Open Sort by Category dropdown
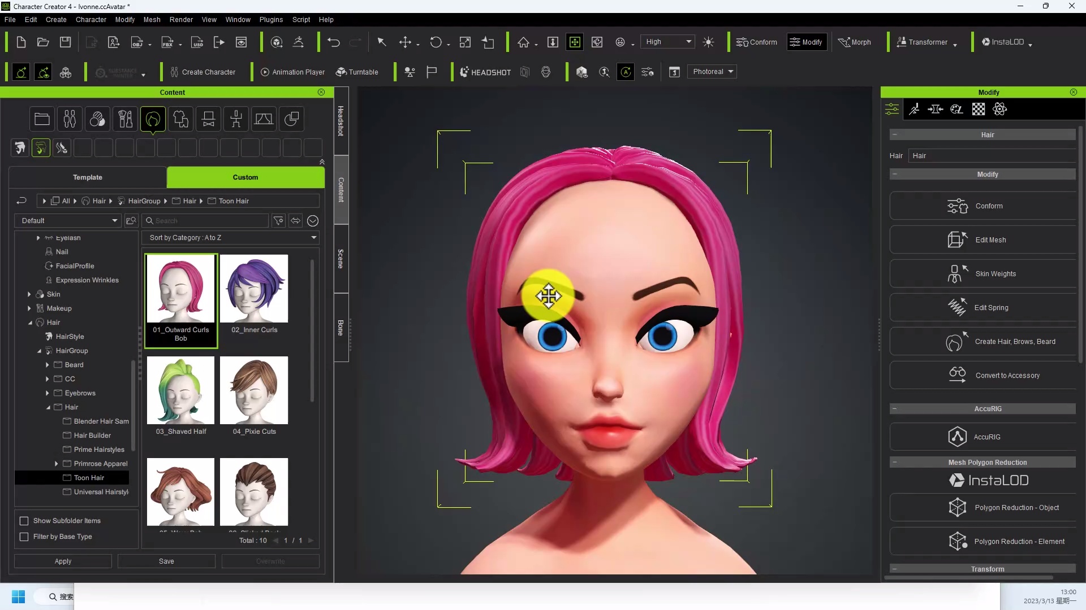The width and height of the screenshot is (1086, 610). click(x=231, y=238)
